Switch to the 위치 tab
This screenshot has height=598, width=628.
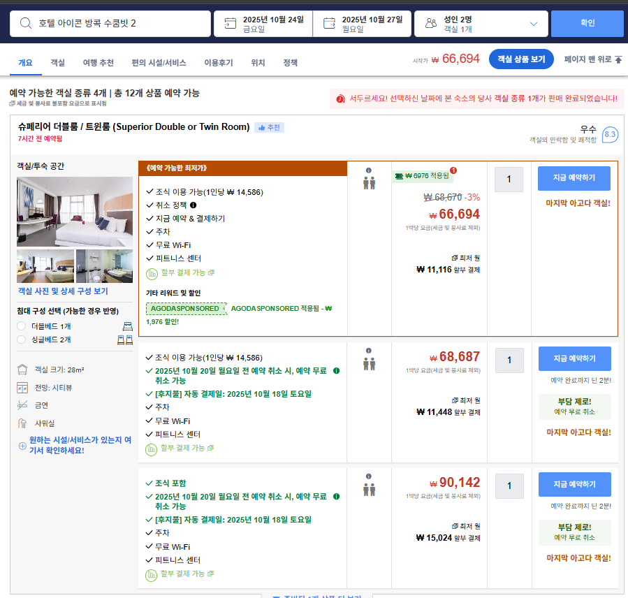257,62
